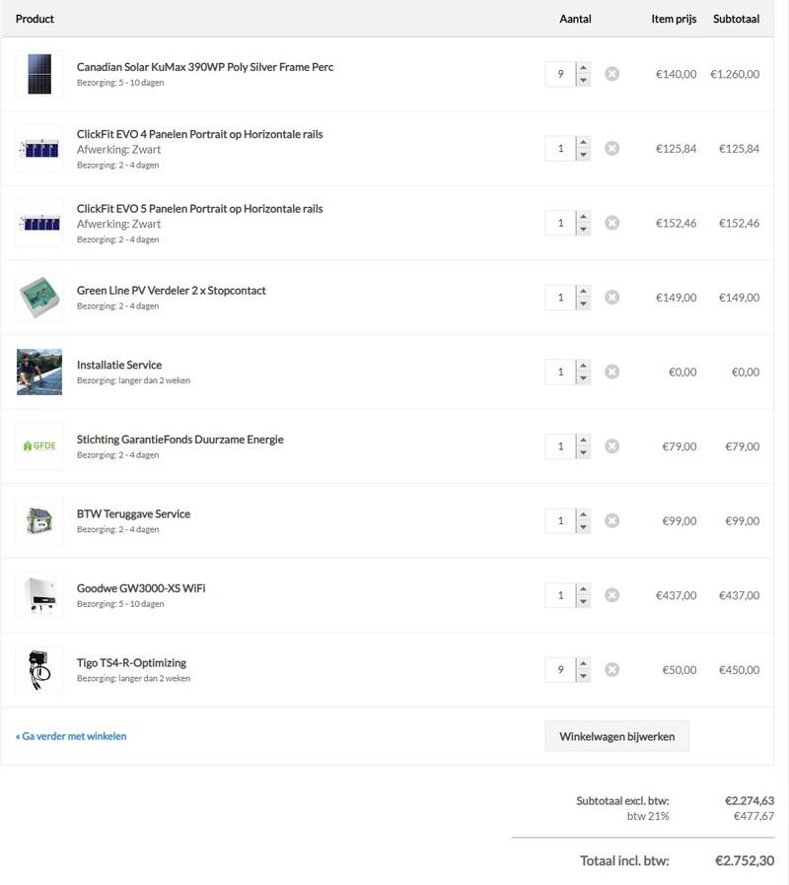The image size is (789, 885).
Task: Remove Installatie Service from cart
Action: coord(611,372)
